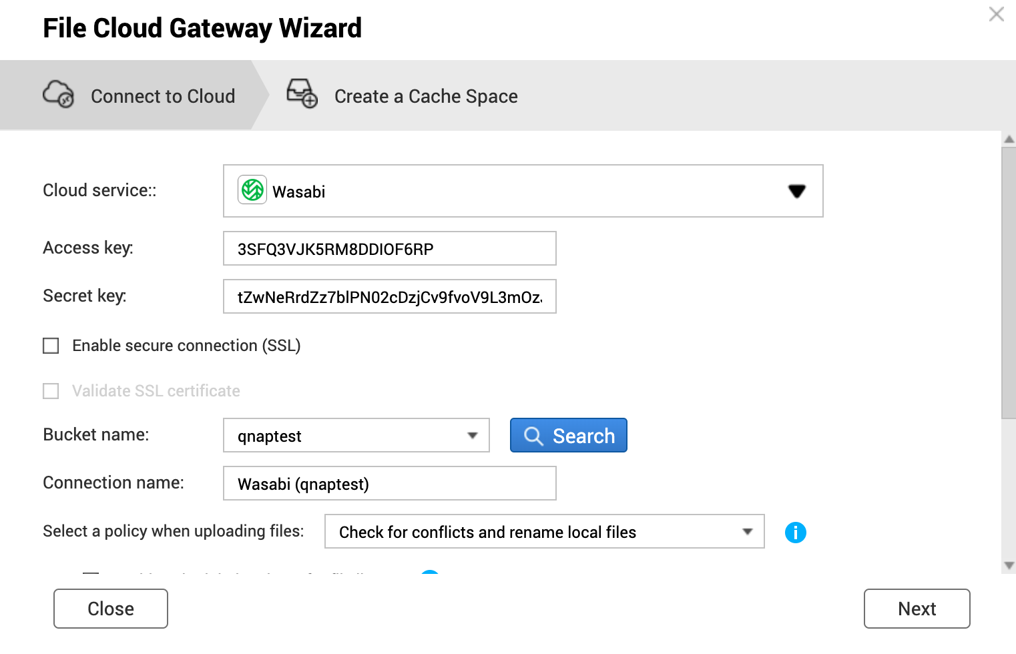Toggle the Validate SSL certificate checkbox

tap(51, 391)
